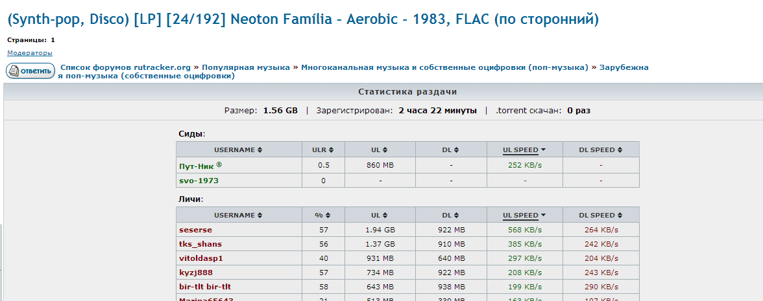Open leecher tks_shans profile
Screen dimensions: 763x301
pos(200,243)
